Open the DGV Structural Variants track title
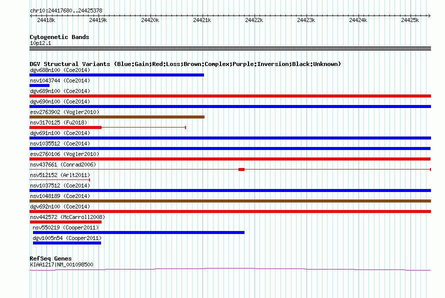 tap(185, 64)
